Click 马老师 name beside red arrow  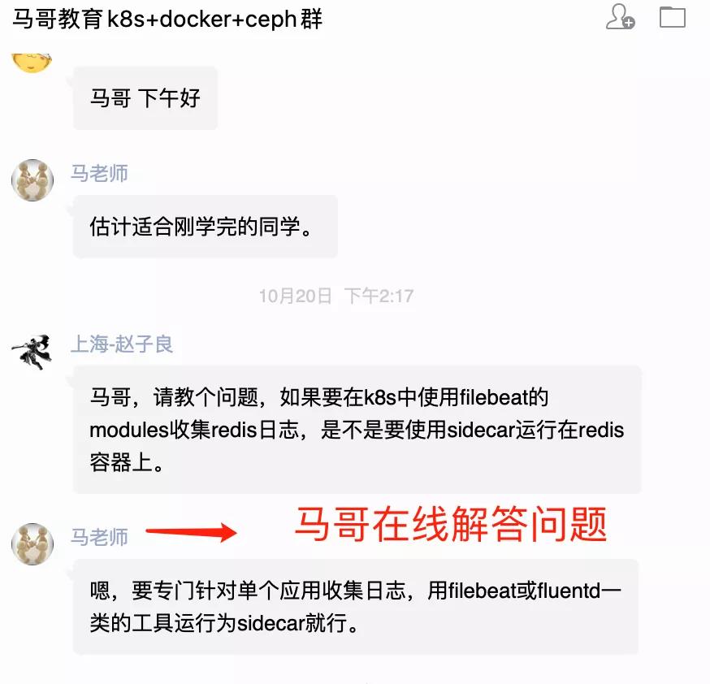99,537
